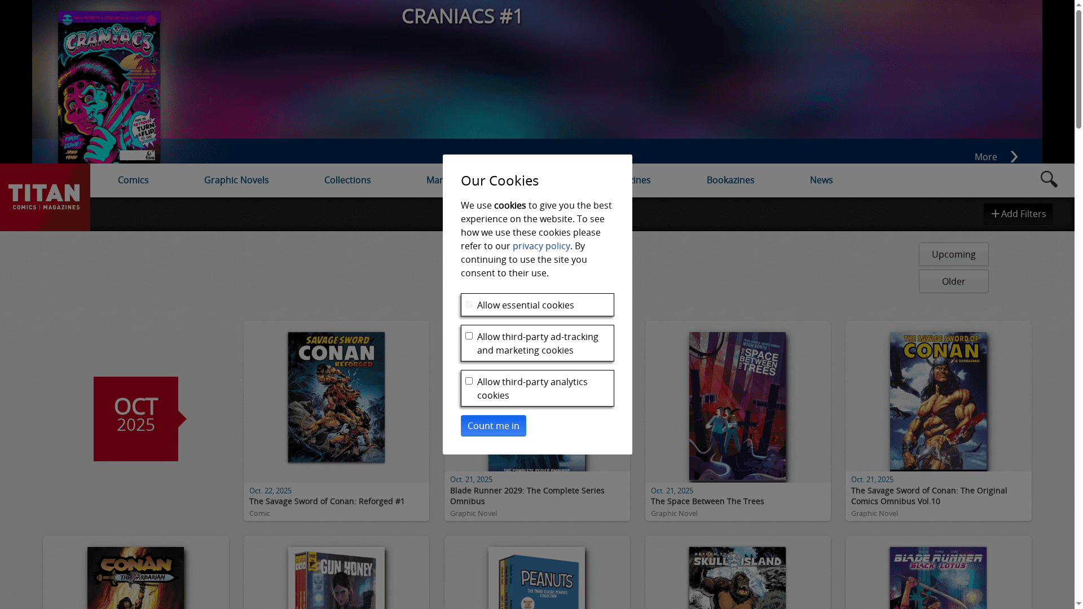Open The Space Between The Trees cover
Viewport: 1083px width, 609px height.
pos(737,406)
